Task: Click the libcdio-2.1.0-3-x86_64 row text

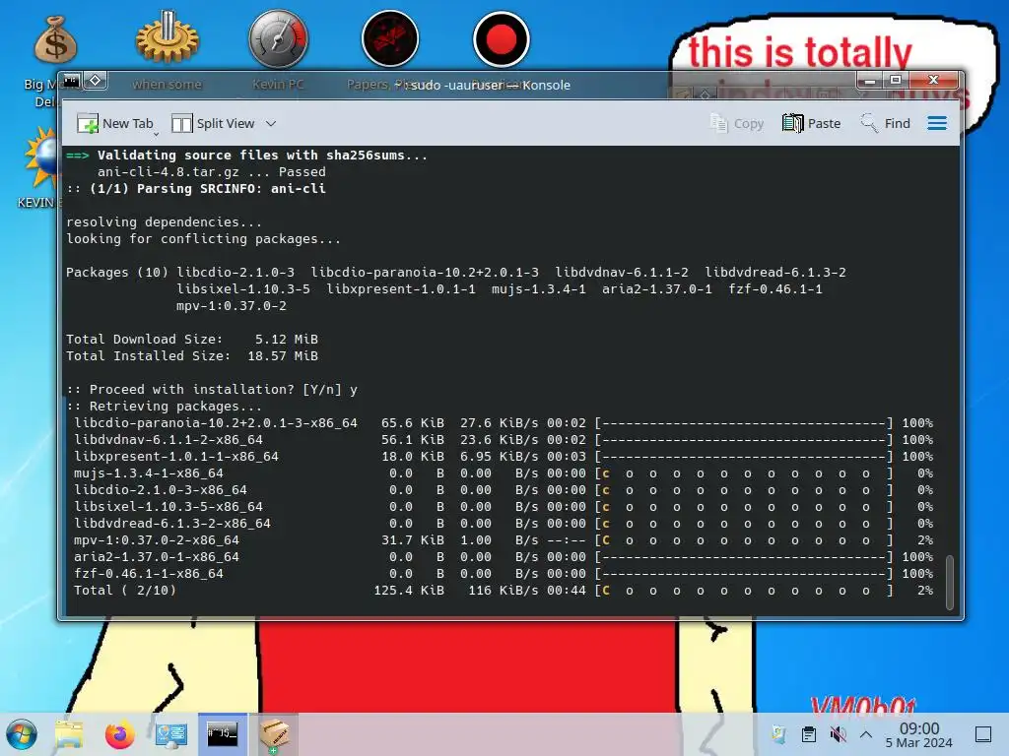Action: pos(161,490)
